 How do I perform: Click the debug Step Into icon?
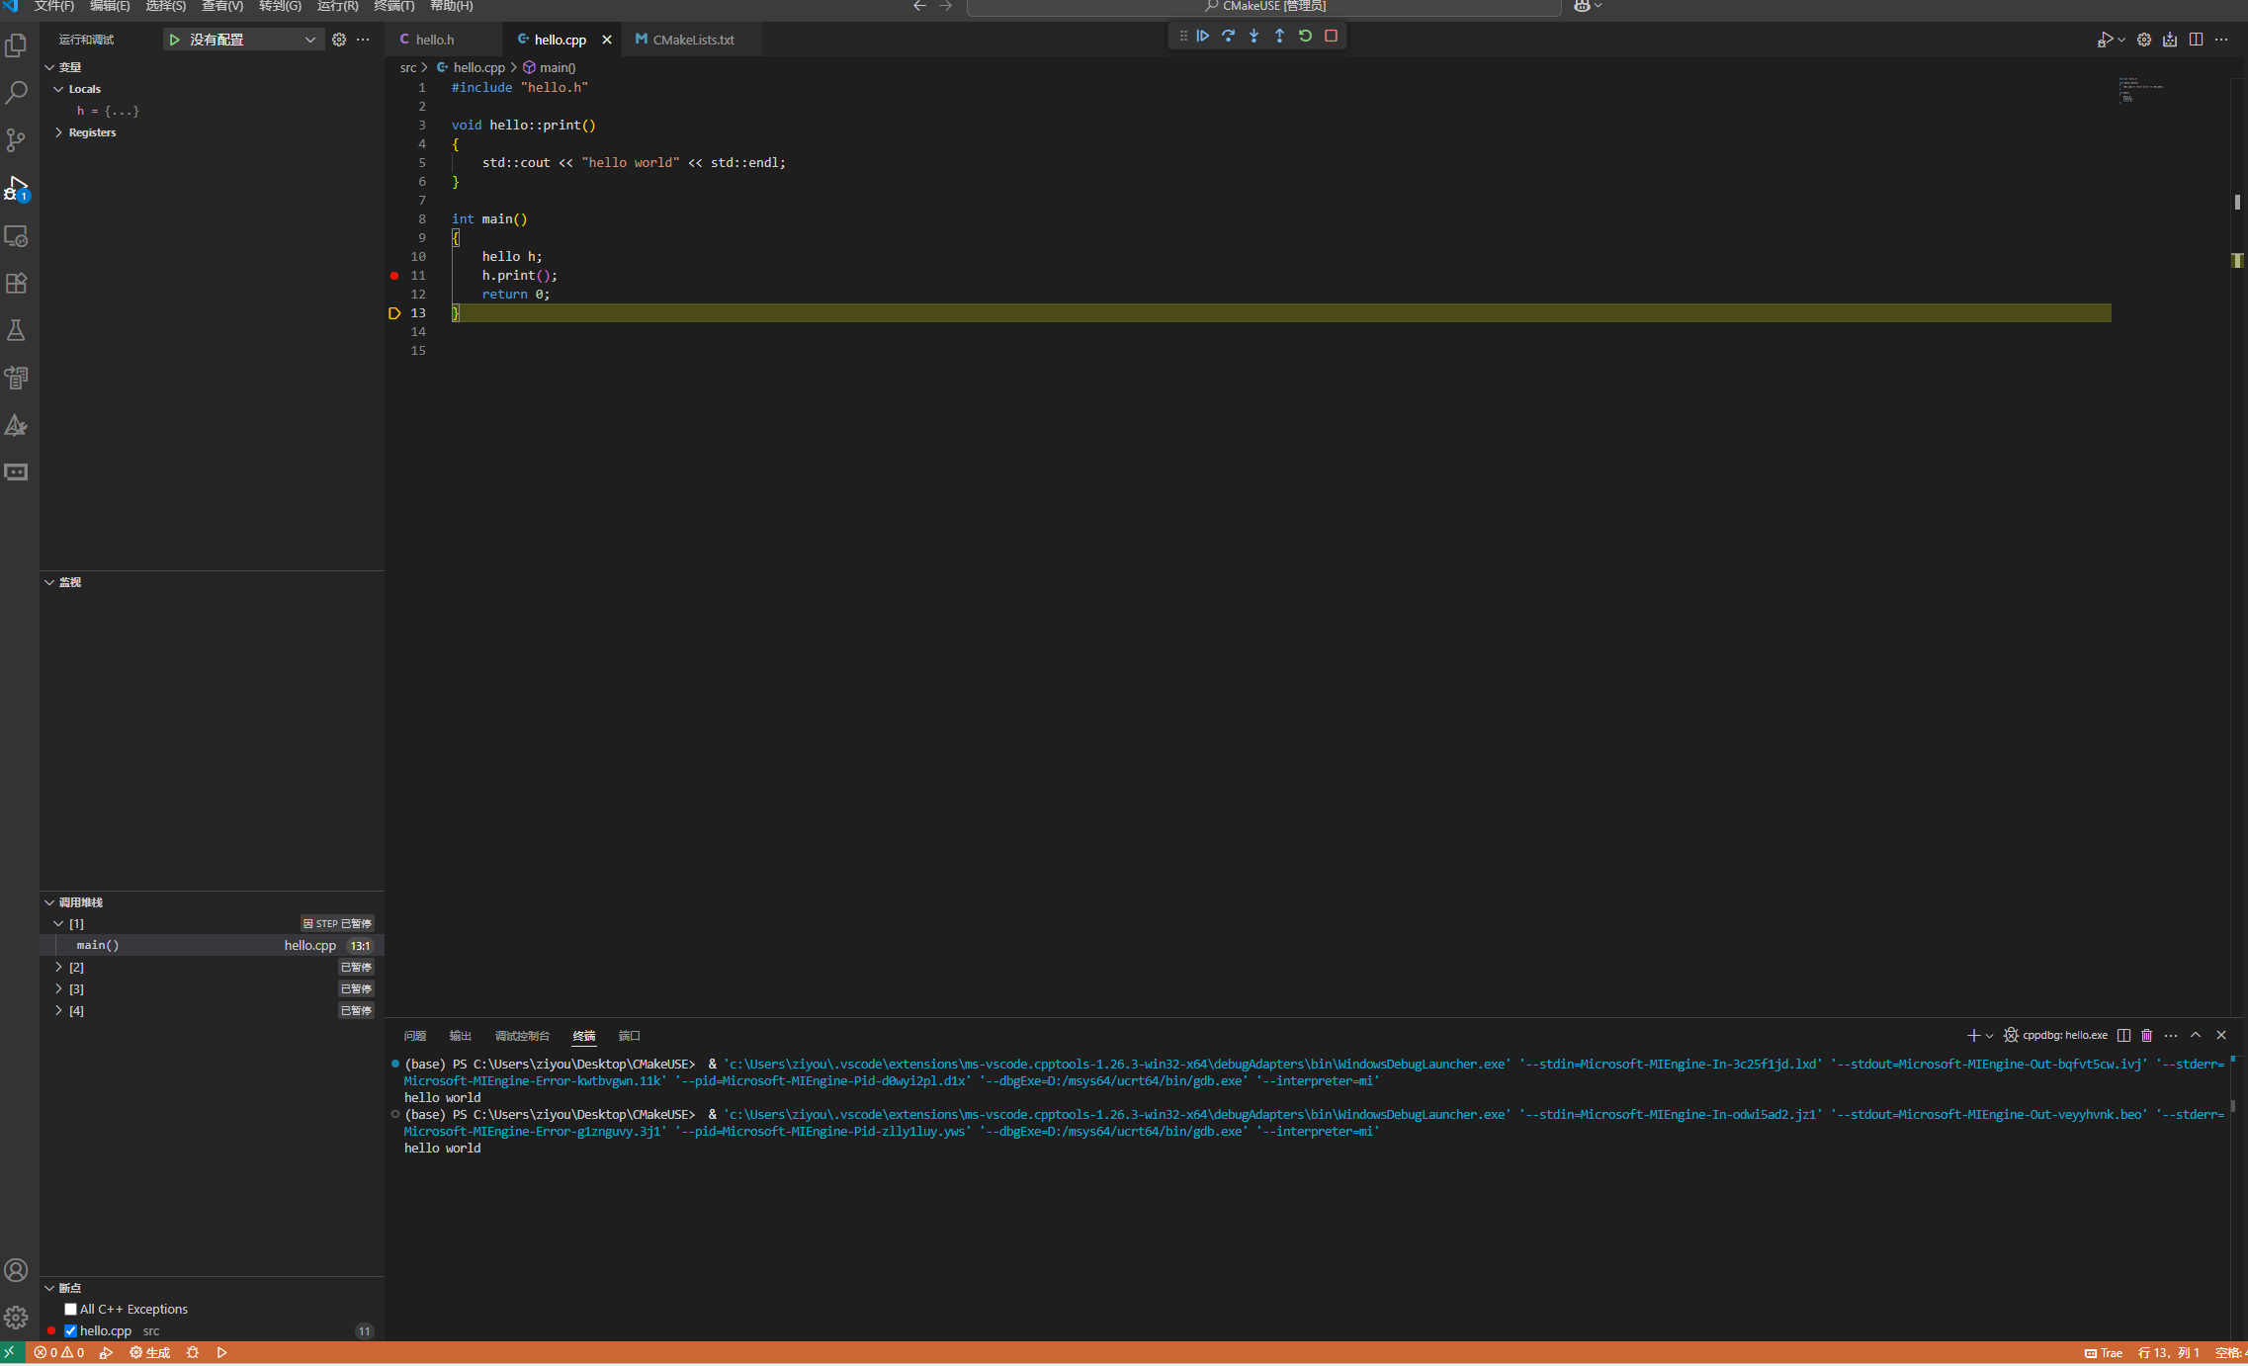click(x=1254, y=36)
